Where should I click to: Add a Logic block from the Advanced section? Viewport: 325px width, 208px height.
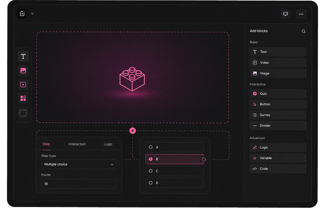(x=278, y=147)
